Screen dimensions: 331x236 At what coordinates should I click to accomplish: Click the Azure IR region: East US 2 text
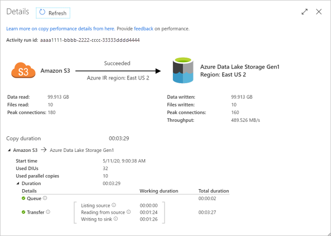118,78
